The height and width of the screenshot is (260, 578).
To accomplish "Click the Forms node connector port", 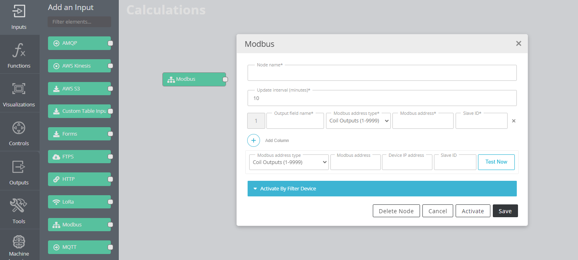I will [x=110, y=134].
